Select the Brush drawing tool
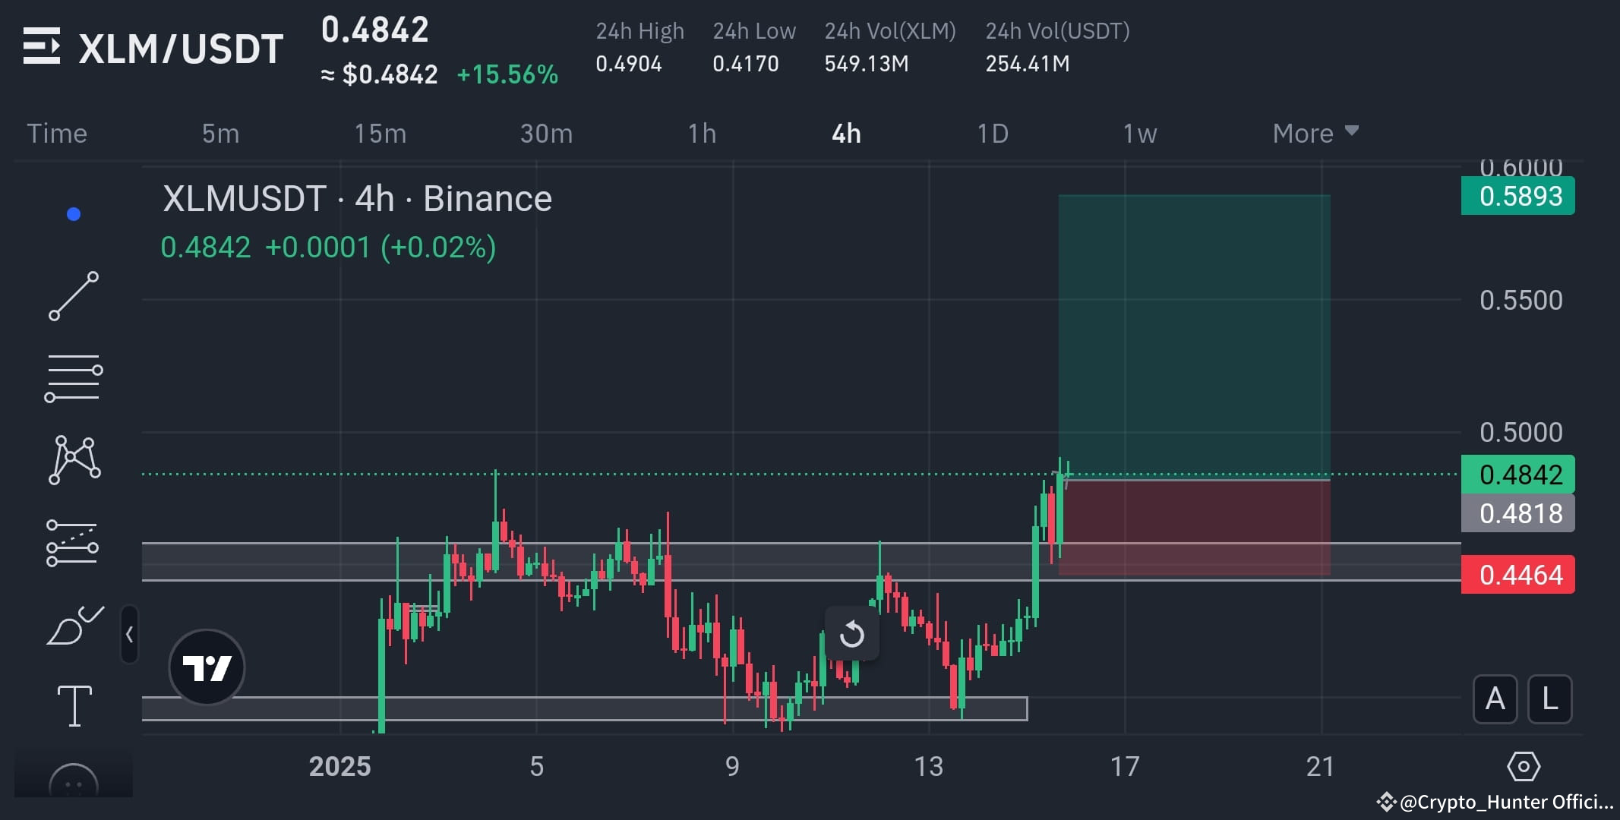The width and height of the screenshot is (1620, 820). [x=74, y=625]
